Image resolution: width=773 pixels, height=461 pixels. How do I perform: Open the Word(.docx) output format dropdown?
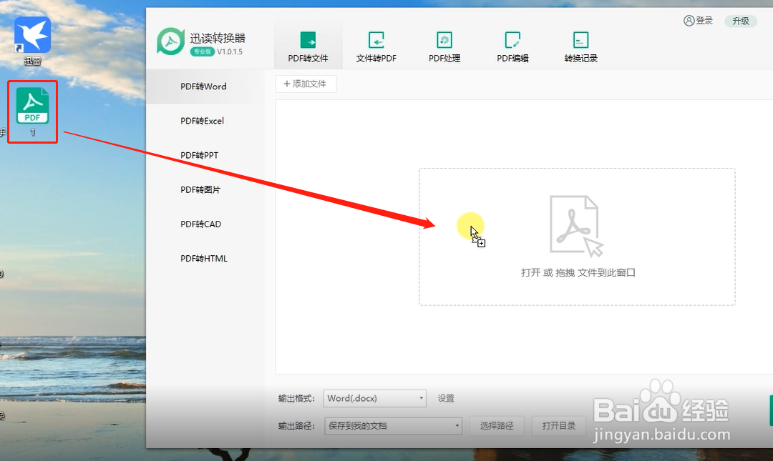(374, 398)
